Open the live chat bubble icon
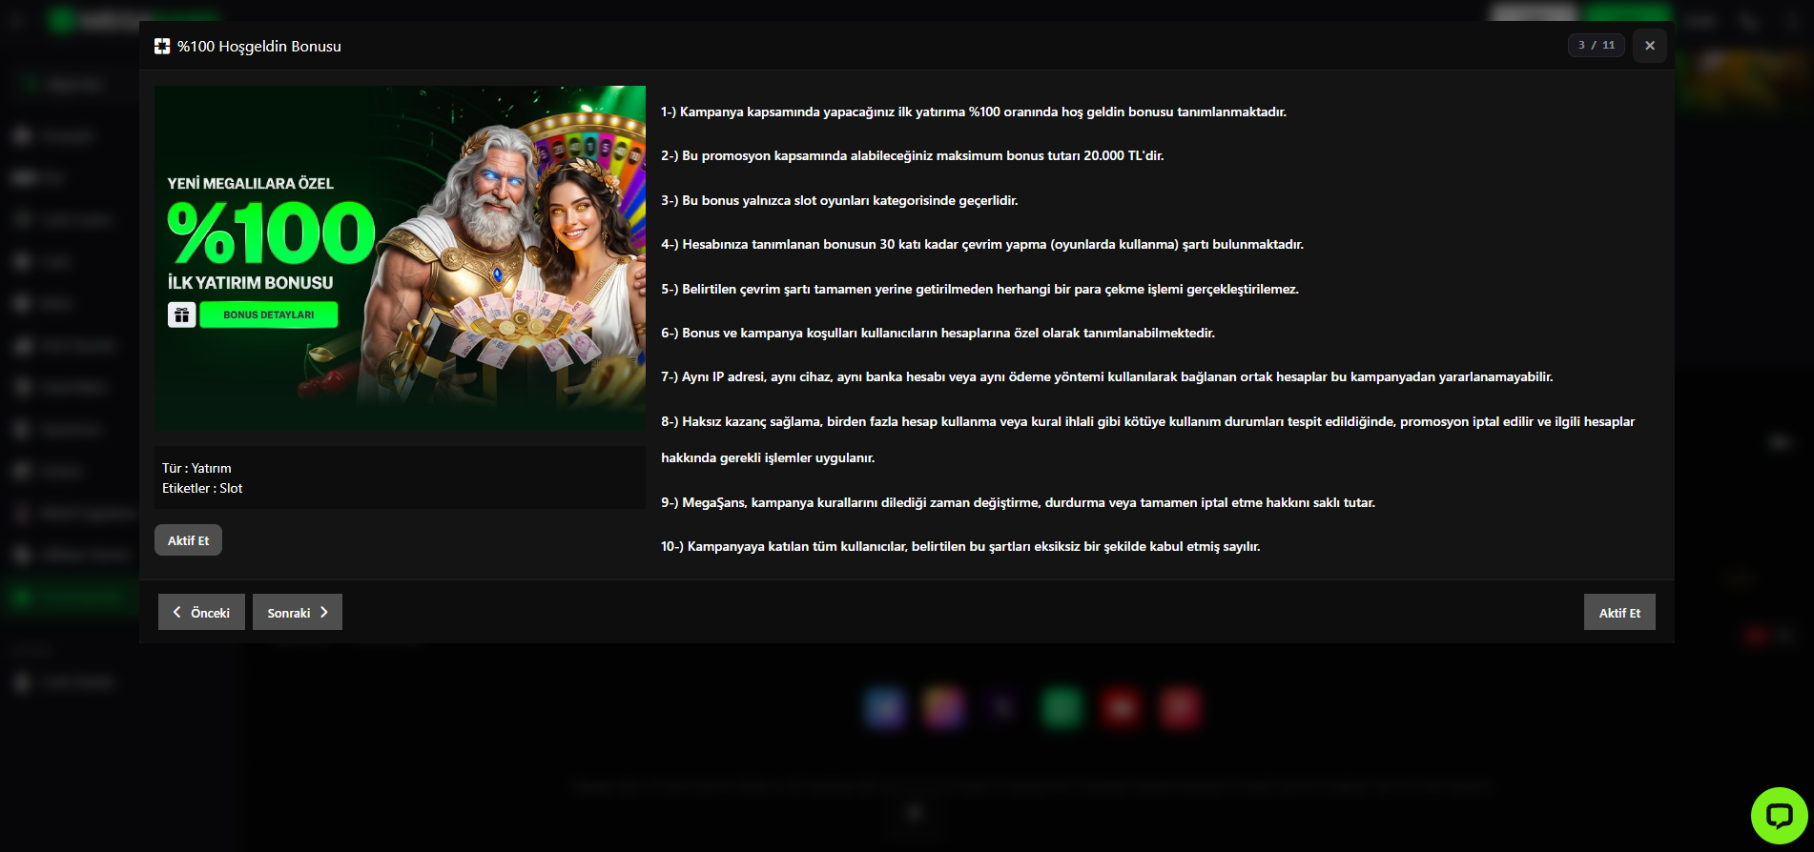Image resolution: width=1814 pixels, height=852 pixels. pyautogui.click(x=1779, y=815)
